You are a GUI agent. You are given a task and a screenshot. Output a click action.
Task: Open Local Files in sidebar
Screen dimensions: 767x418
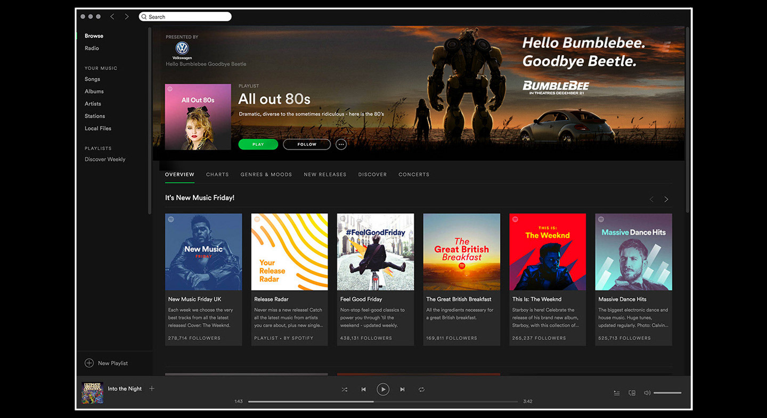pyautogui.click(x=98, y=128)
